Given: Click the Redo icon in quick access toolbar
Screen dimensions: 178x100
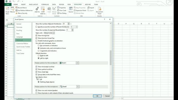Looking at the screenshot, I should (x=18, y=1).
